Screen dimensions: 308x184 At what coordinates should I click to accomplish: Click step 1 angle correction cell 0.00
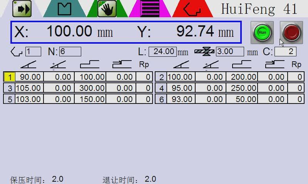tap(59, 77)
